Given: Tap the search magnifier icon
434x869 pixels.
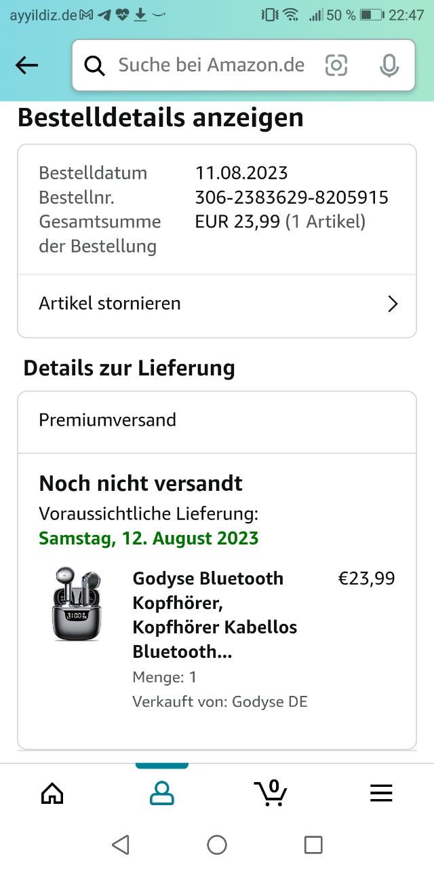Looking at the screenshot, I should tap(95, 65).
